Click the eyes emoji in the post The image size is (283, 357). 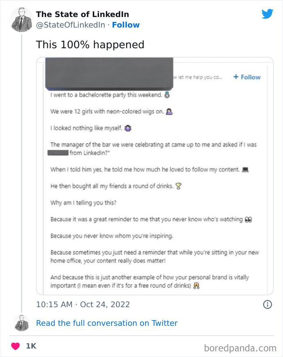pos(249,219)
